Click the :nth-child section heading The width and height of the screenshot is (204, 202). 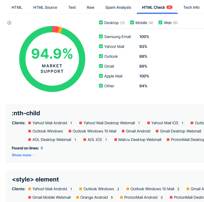tap(26, 113)
